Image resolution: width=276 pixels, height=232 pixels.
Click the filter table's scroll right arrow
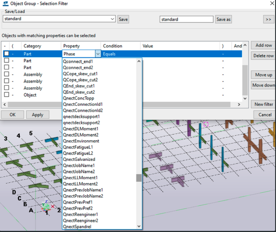(239, 105)
